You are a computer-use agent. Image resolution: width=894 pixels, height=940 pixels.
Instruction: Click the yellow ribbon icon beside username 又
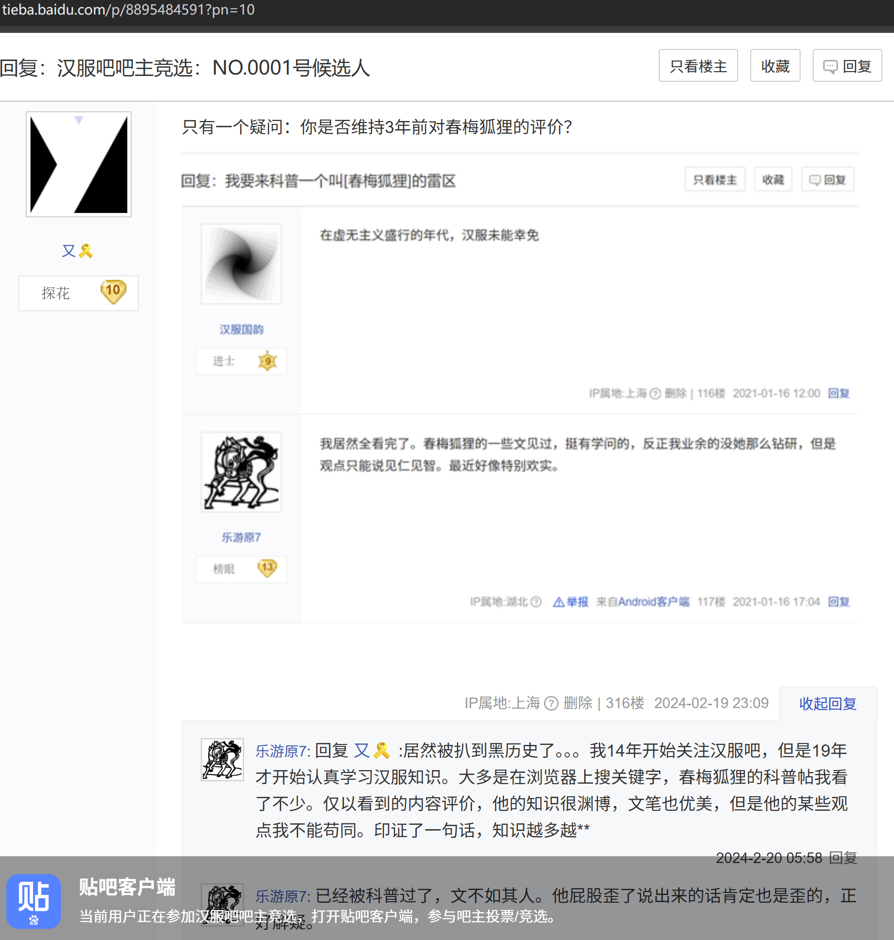coord(86,251)
